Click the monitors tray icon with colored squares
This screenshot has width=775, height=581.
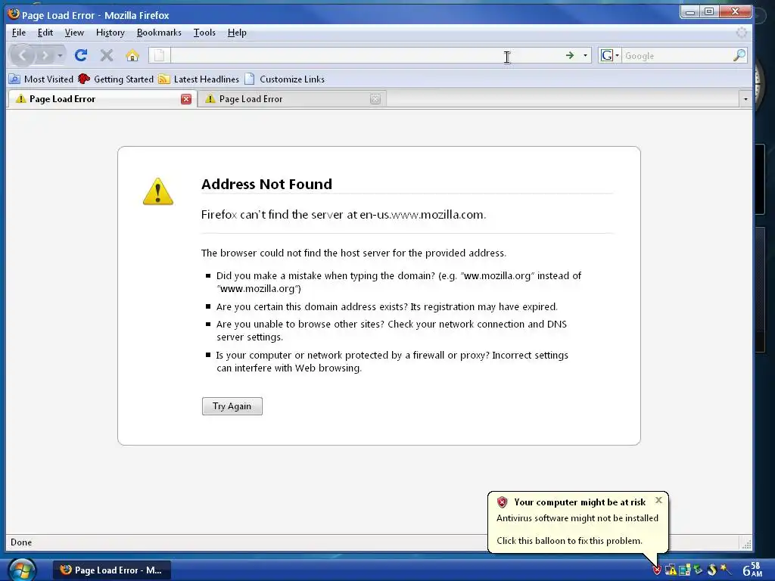tap(684, 570)
